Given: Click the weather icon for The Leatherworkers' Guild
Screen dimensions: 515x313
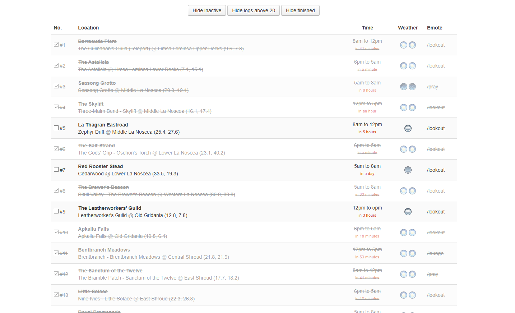Looking at the screenshot, I should pos(408,212).
